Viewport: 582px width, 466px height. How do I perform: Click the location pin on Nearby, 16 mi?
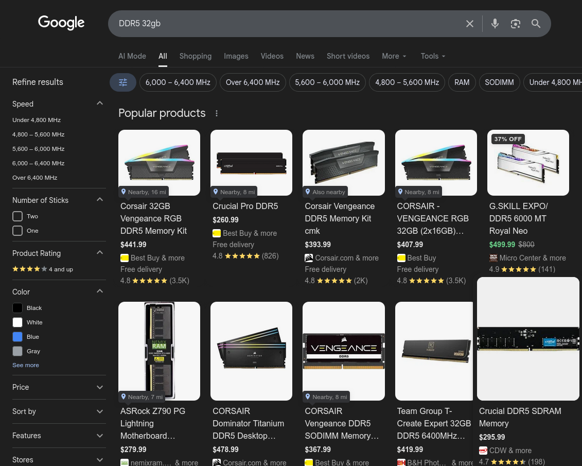click(124, 192)
